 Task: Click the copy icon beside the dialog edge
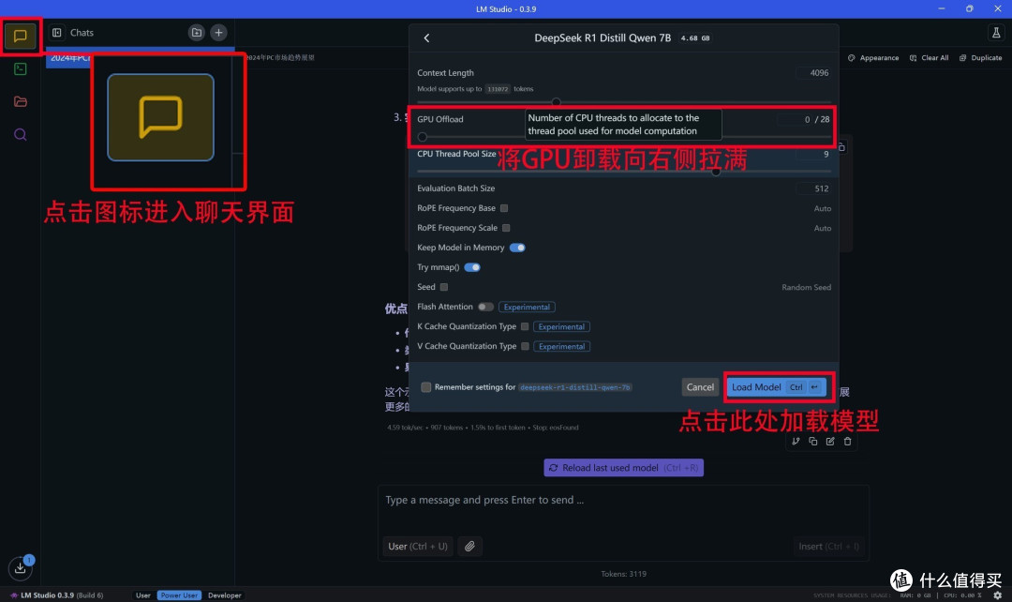(841, 147)
